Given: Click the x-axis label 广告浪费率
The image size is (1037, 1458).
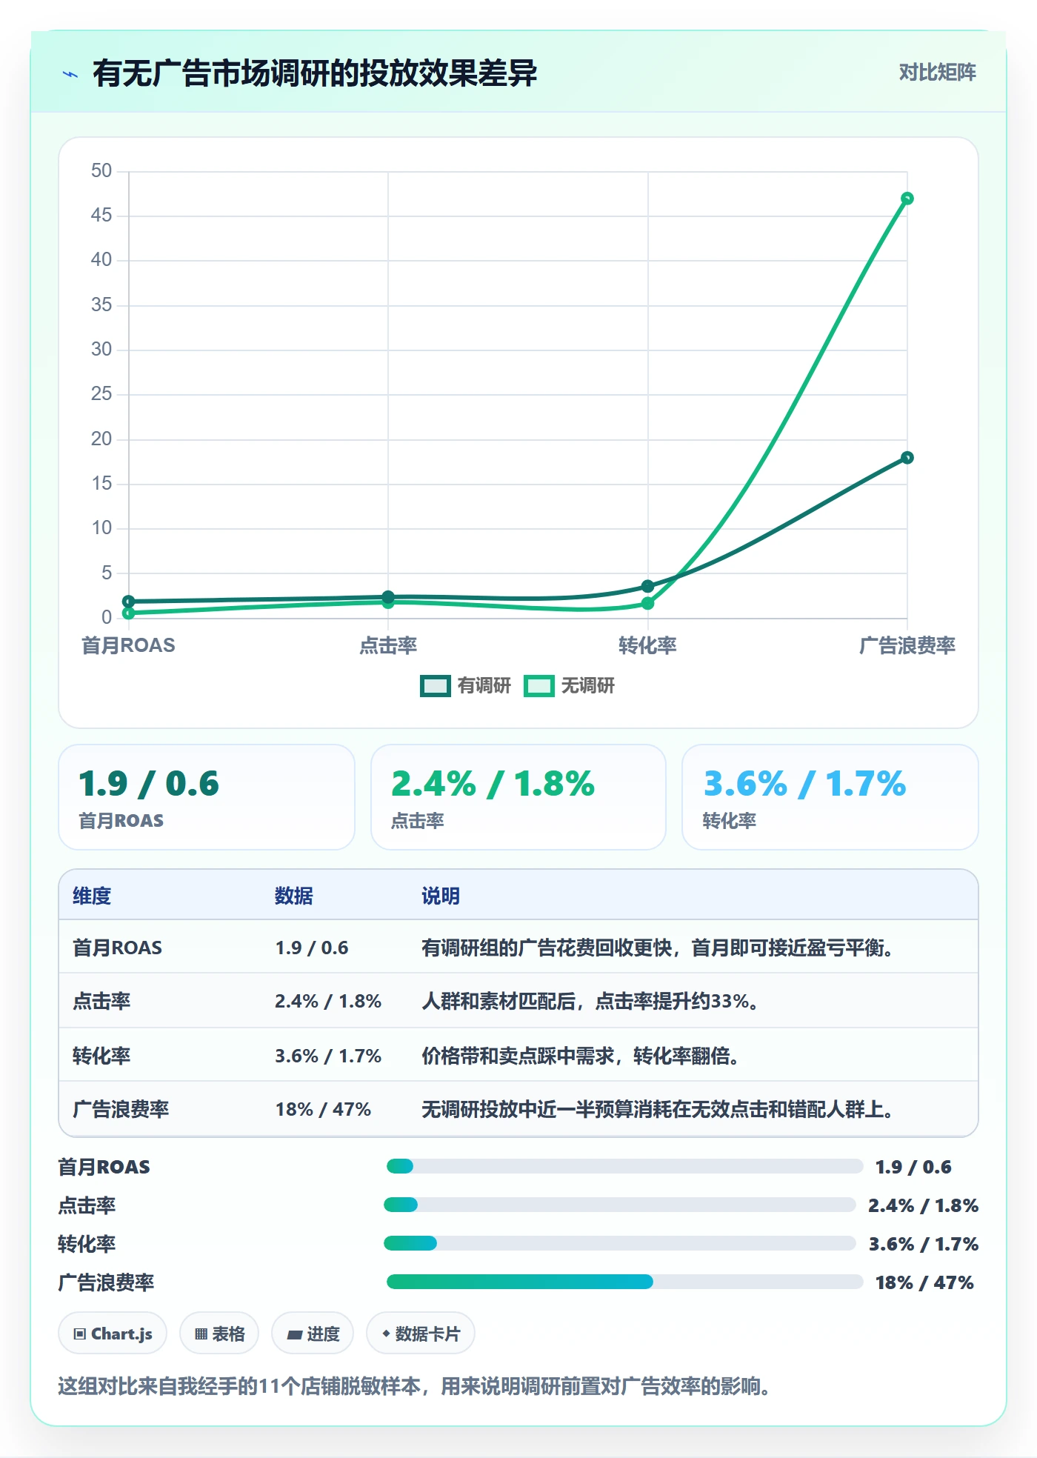Looking at the screenshot, I should click(x=907, y=645).
